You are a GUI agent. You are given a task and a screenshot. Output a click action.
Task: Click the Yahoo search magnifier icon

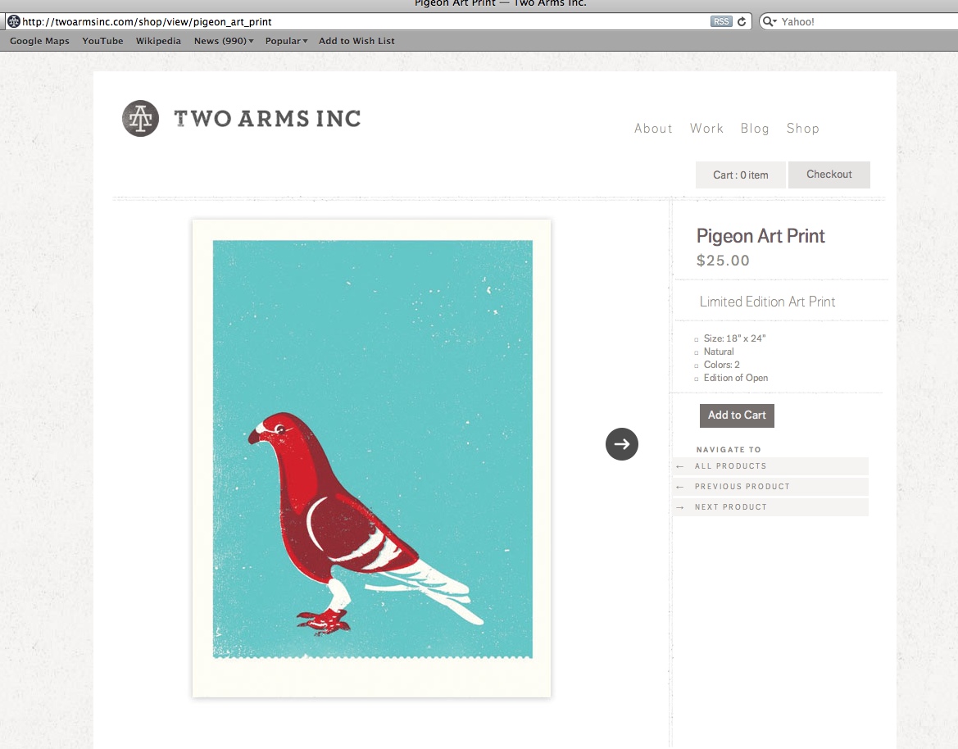pos(770,22)
